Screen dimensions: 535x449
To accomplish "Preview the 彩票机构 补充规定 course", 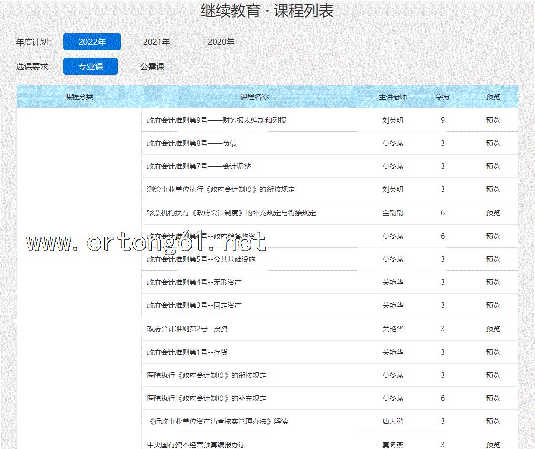I will 493,213.
